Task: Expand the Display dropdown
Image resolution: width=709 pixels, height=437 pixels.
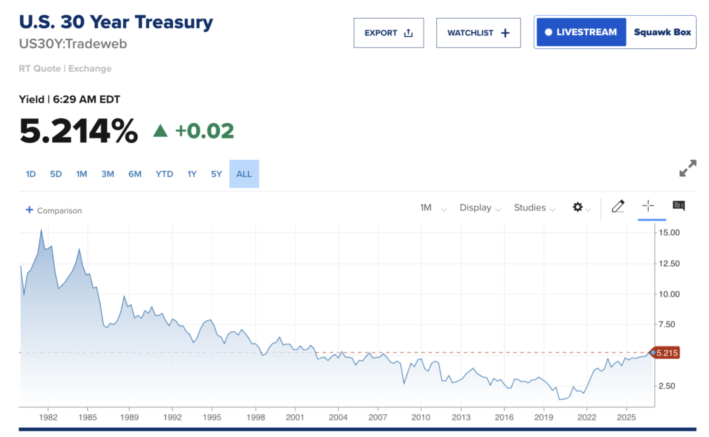Action: (481, 207)
